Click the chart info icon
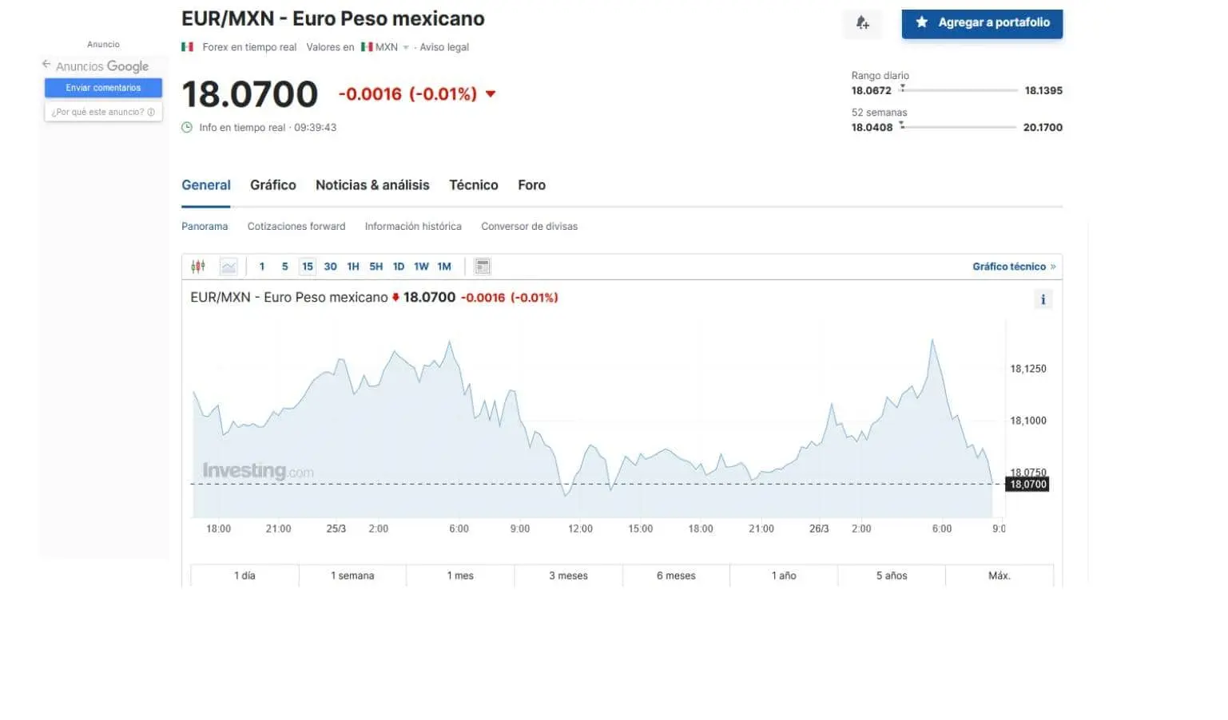 (x=1043, y=300)
